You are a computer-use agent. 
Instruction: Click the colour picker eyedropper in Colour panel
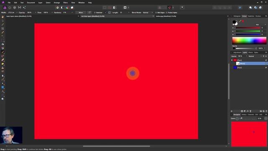(240, 21)
